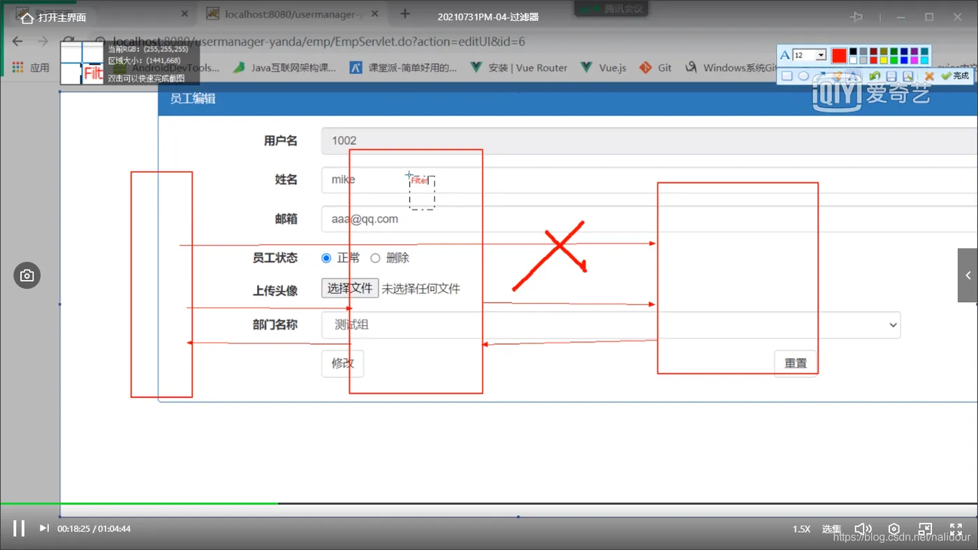Pick the magenta color swatch

click(914, 61)
